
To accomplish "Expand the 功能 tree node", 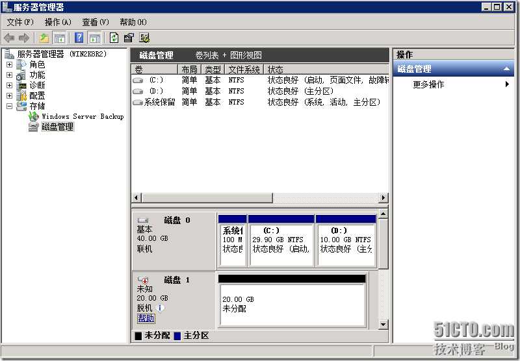I will (9, 75).
